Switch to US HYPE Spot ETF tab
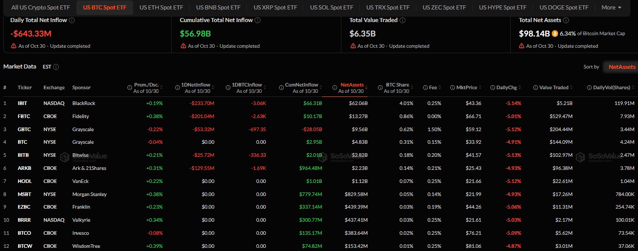This screenshot has height=251, width=638. (x=503, y=8)
